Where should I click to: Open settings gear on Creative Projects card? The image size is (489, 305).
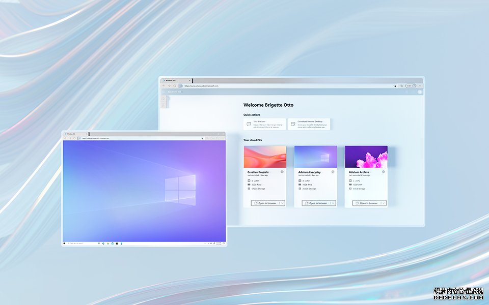(281, 171)
